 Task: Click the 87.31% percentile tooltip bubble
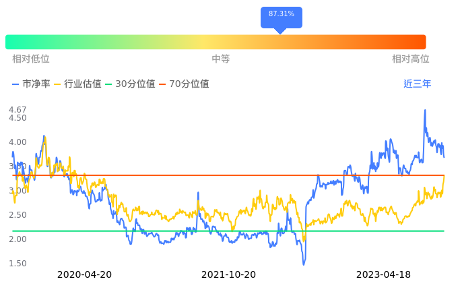(282, 15)
